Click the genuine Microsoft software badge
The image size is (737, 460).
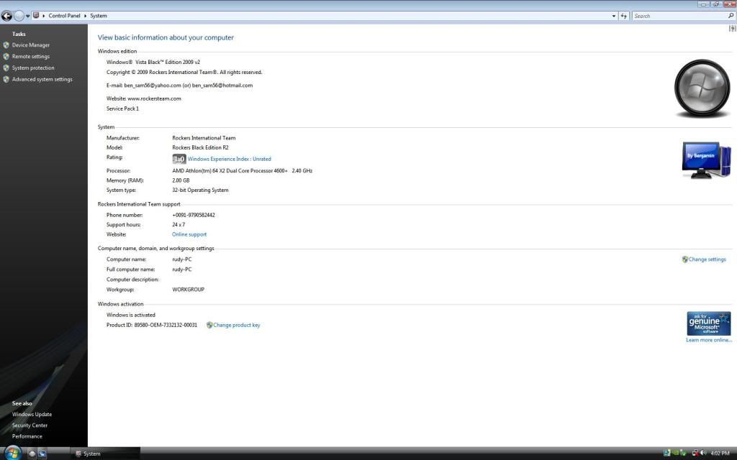coord(708,323)
